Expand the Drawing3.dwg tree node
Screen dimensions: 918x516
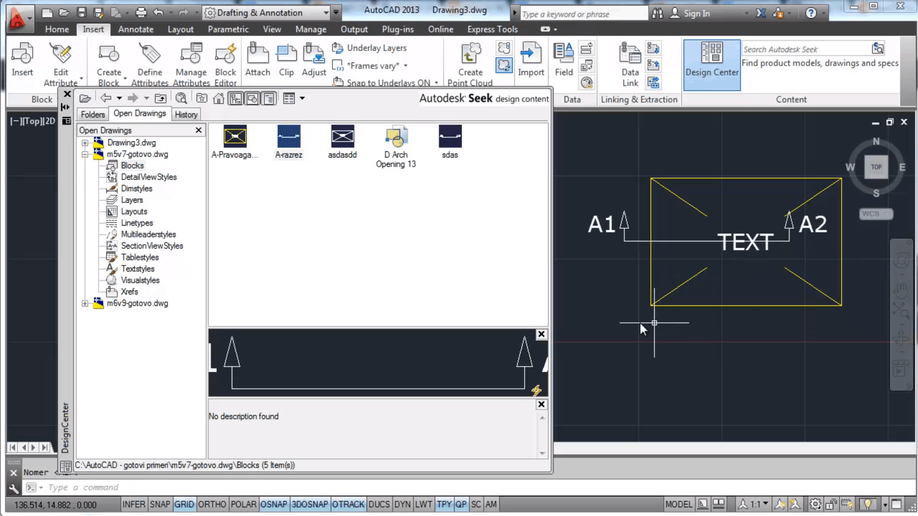85,143
